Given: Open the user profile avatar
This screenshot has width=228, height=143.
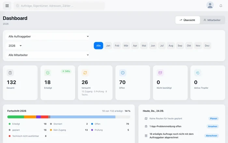Looking at the screenshot, I should (210, 6).
